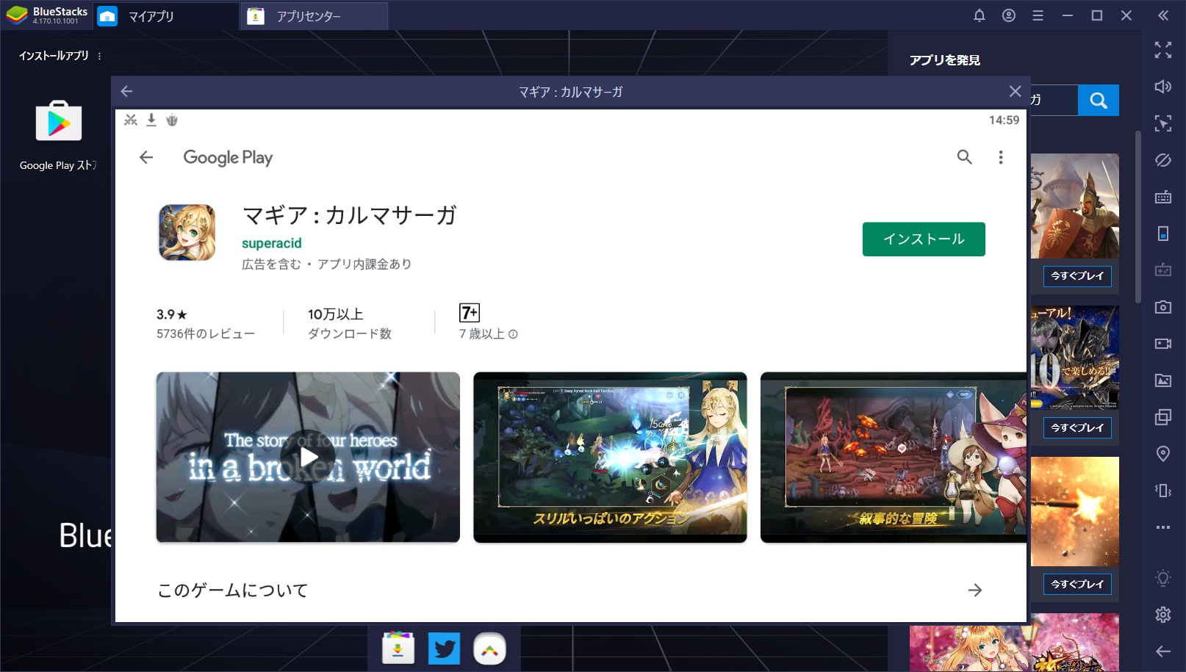Open the superacid developer link

click(272, 243)
